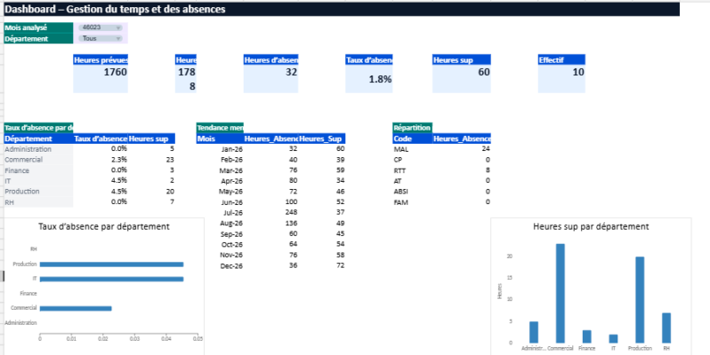Select the Finance department table cell
710x355 pixels.
[38, 170]
